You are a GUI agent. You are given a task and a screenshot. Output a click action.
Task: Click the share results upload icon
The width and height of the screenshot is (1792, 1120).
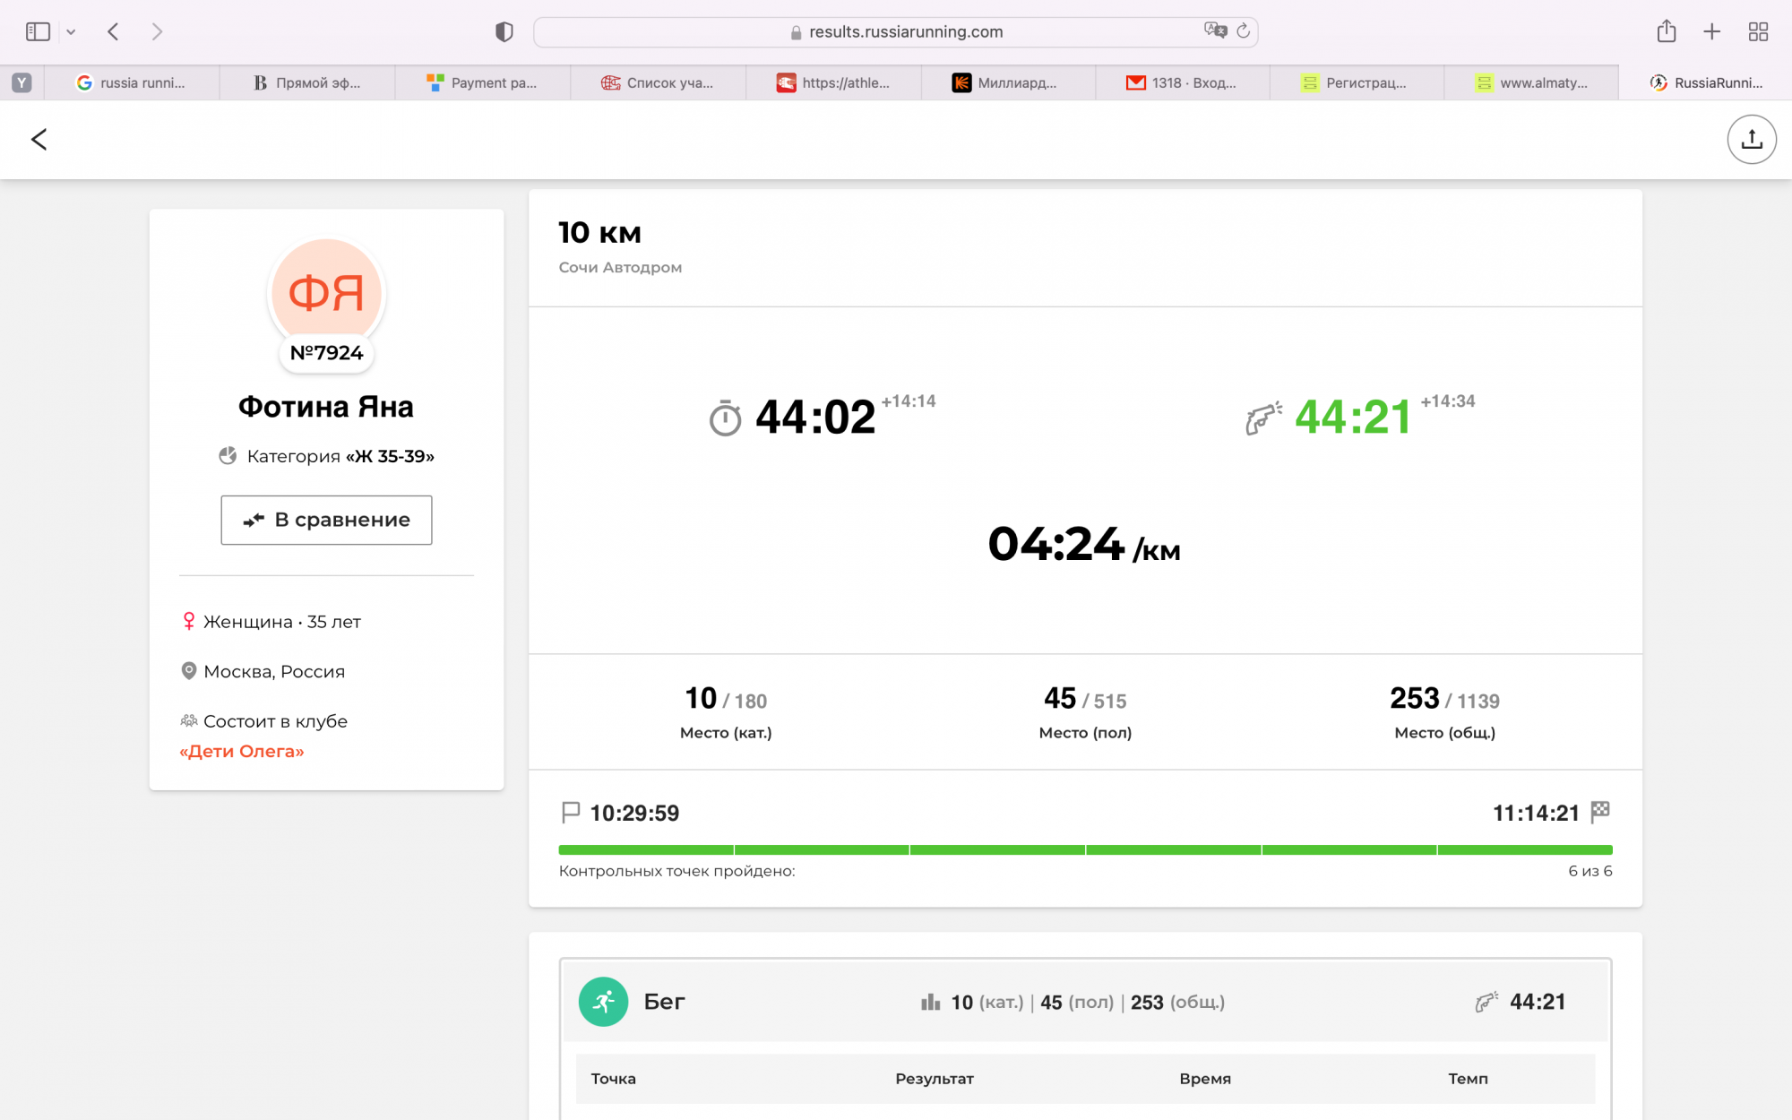coord(1751,139)
